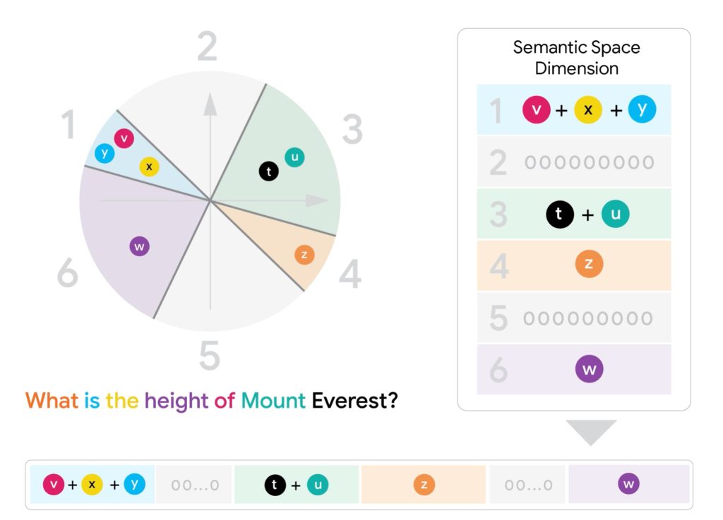Select the purple w circle in pie sector 6

139,247
